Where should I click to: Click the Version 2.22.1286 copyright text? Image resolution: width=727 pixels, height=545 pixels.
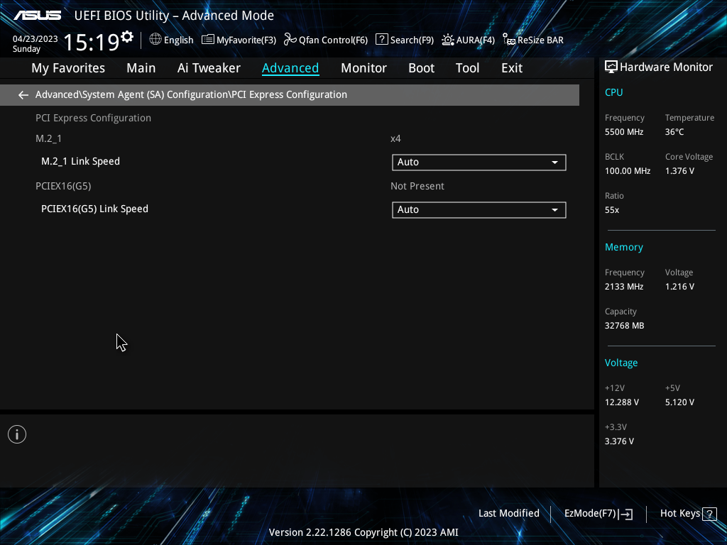tap(363, 532)
